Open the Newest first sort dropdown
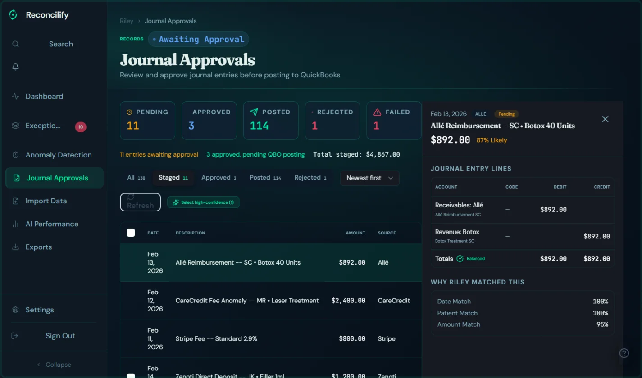642x378 pixels. (x=369, y=178)
